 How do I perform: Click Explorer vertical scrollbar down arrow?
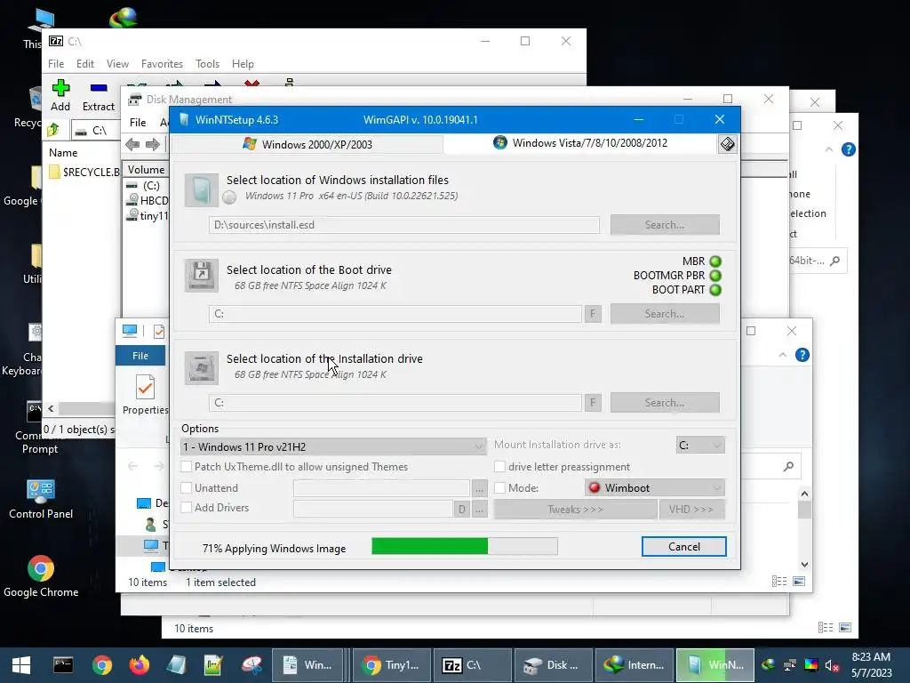804,565
